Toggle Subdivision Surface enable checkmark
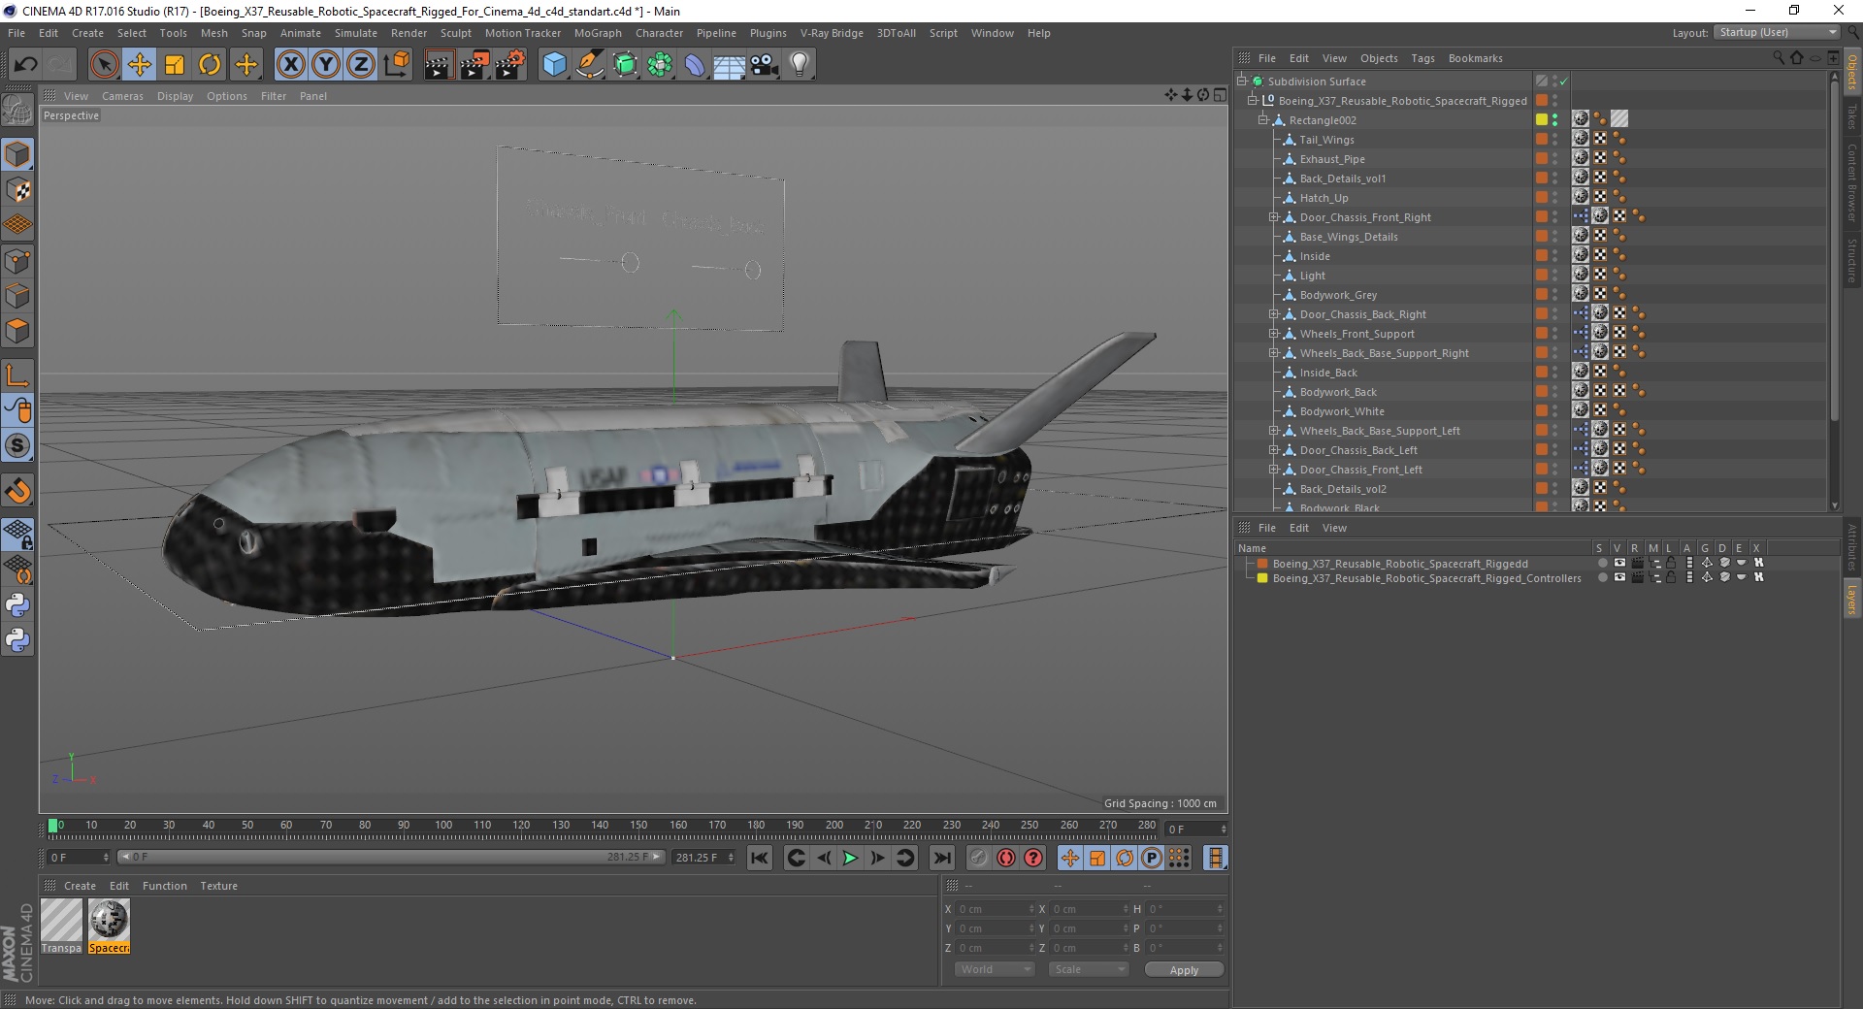Image resolution: width=1863 pixels, height=1009 pixels. tap(1564, 81)
